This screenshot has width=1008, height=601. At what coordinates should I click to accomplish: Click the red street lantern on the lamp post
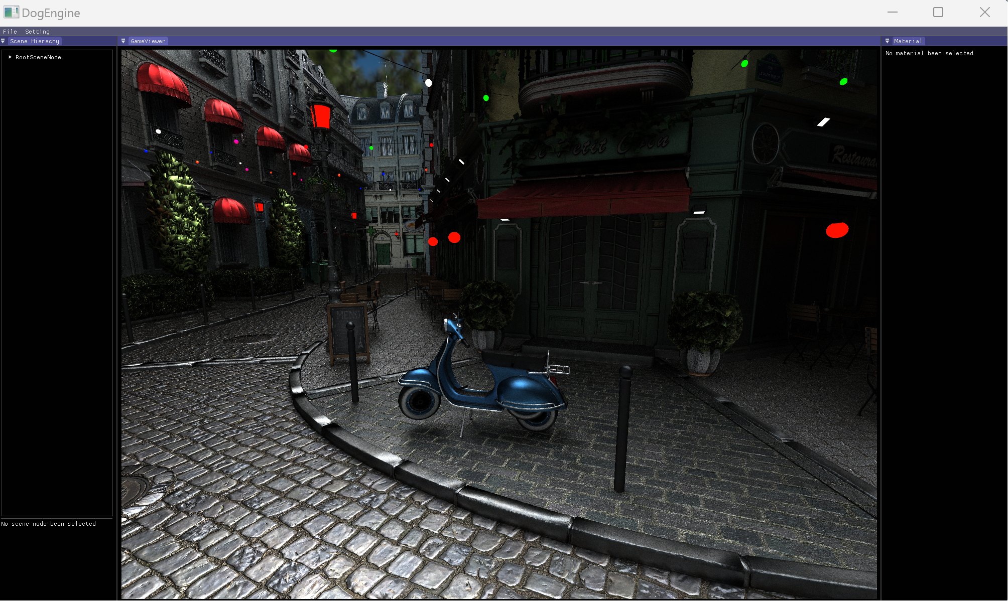(x=320, y=115)
